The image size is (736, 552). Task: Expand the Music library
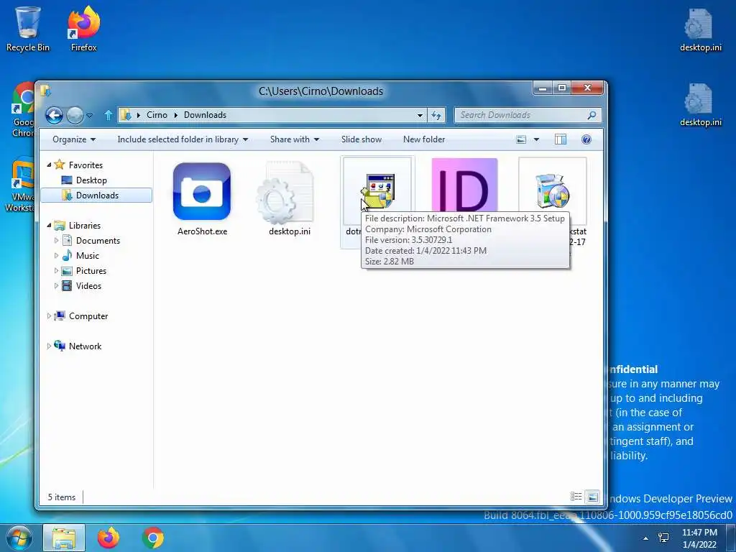(56, 256)
